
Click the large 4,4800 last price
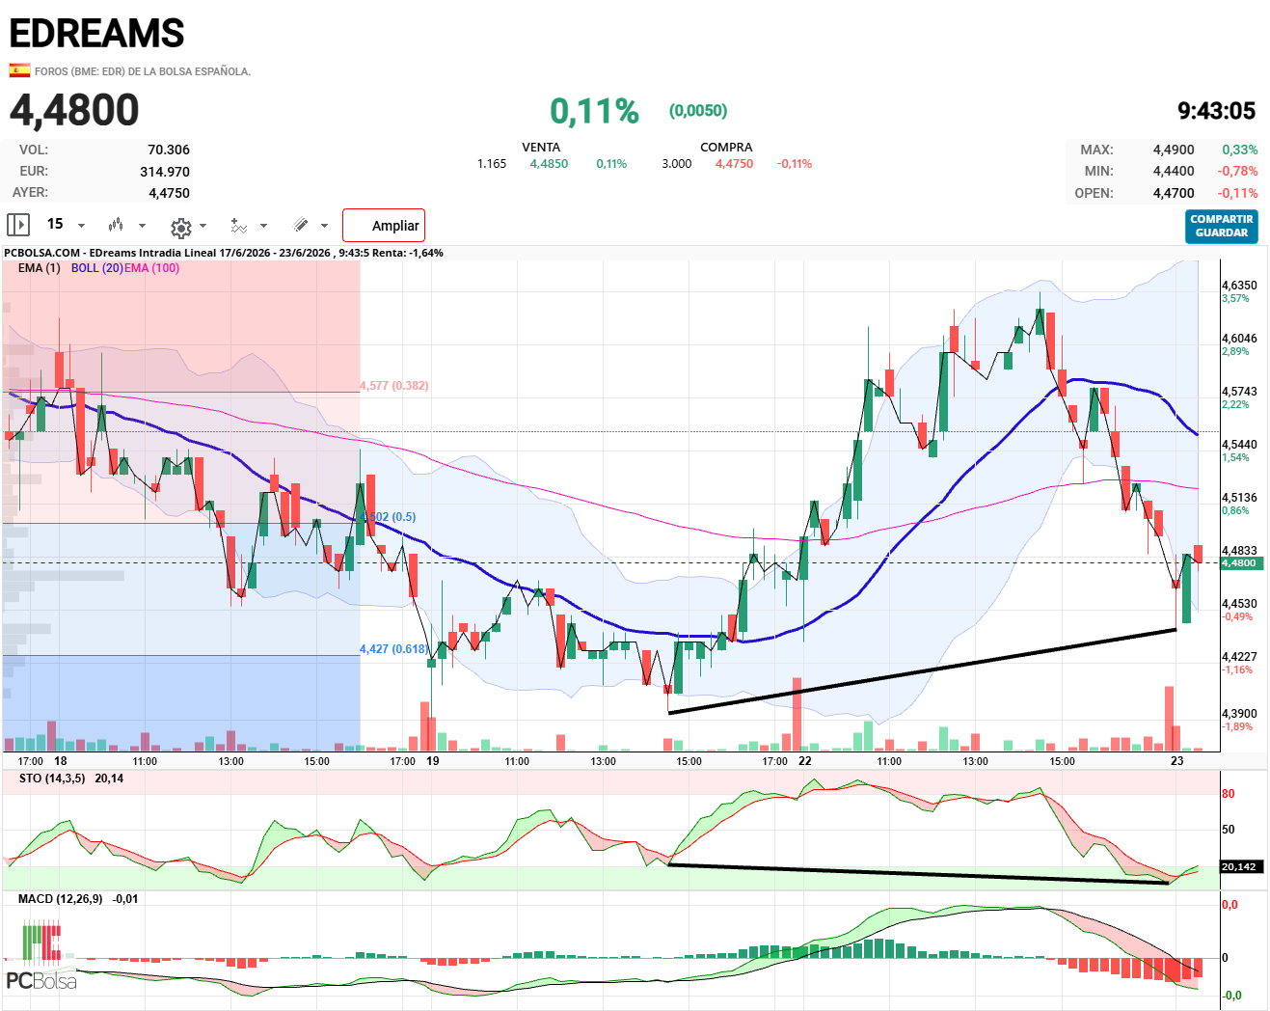click(x=74, y=110)
